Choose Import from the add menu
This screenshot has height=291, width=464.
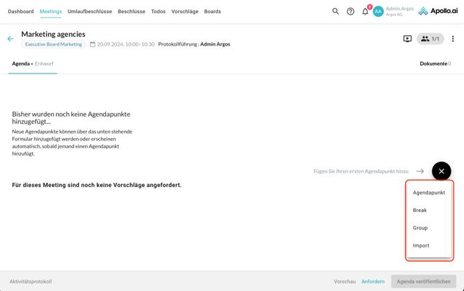421,245
